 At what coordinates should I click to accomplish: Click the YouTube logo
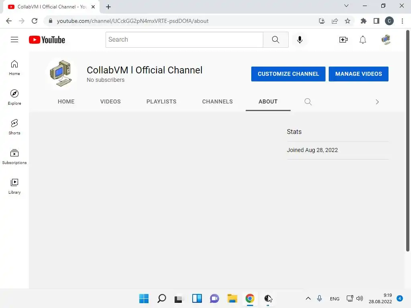(47, 40)
